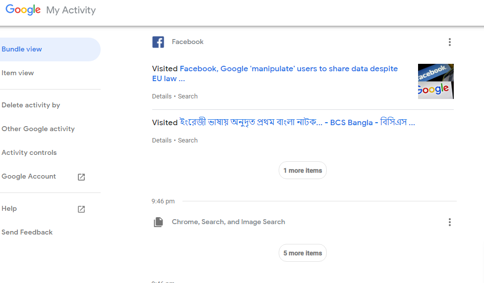Switch to Item view
The width and height of the screenshot is (484, 283).
[18, 73]
